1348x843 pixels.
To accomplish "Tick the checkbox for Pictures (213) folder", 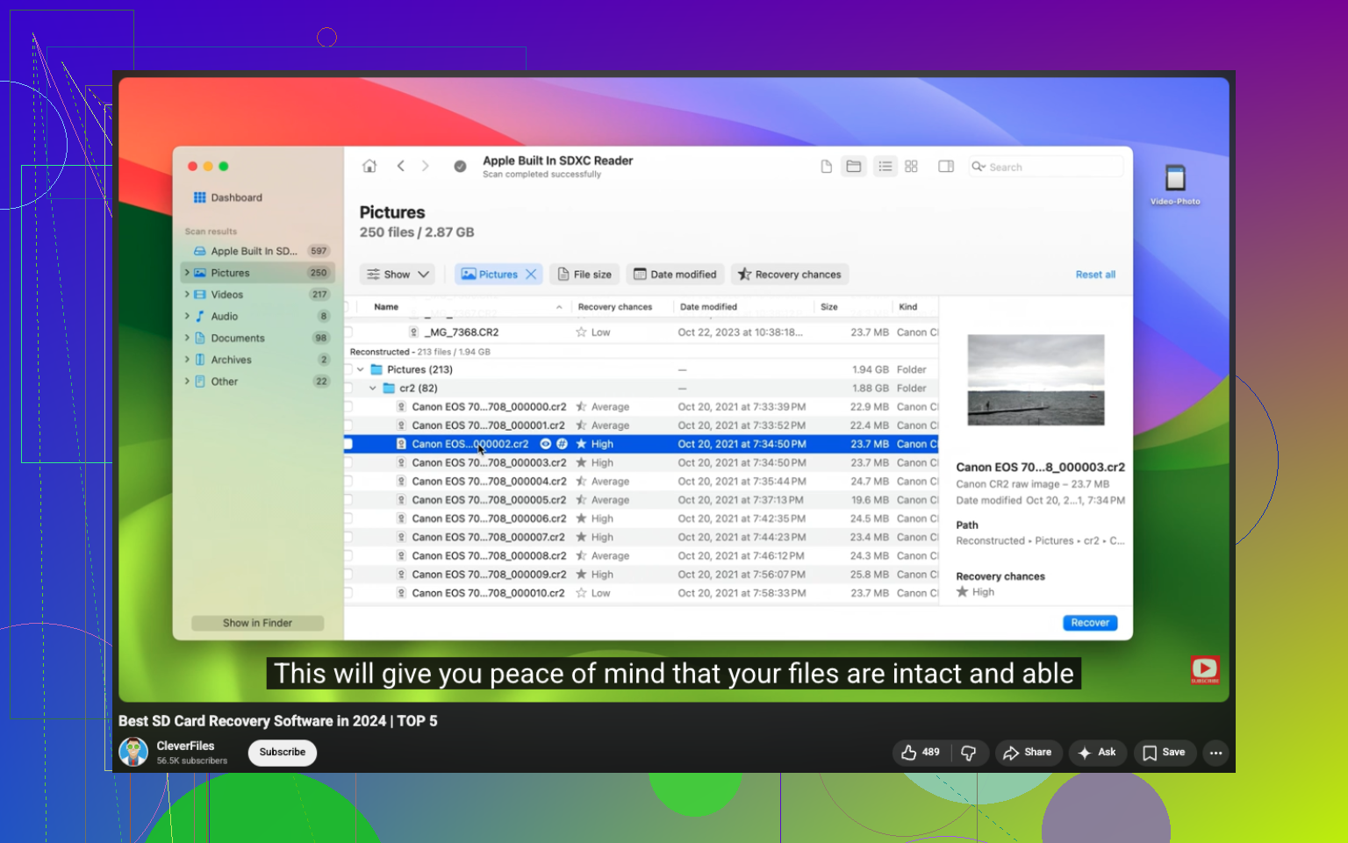I will point(348,369).
